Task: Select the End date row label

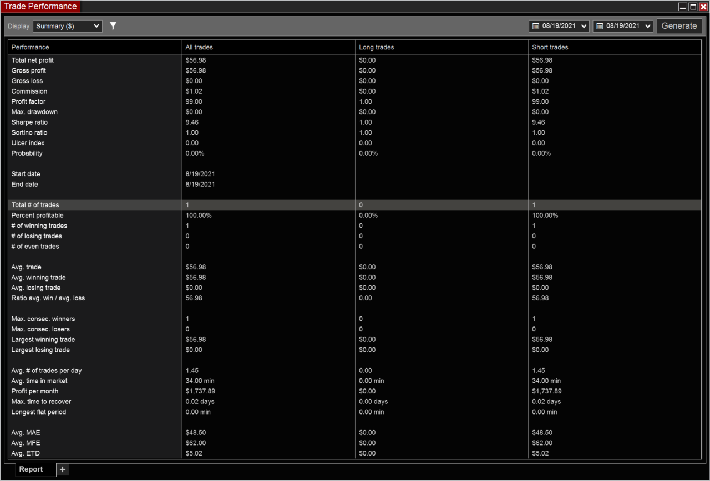Action: click(25, 184)
